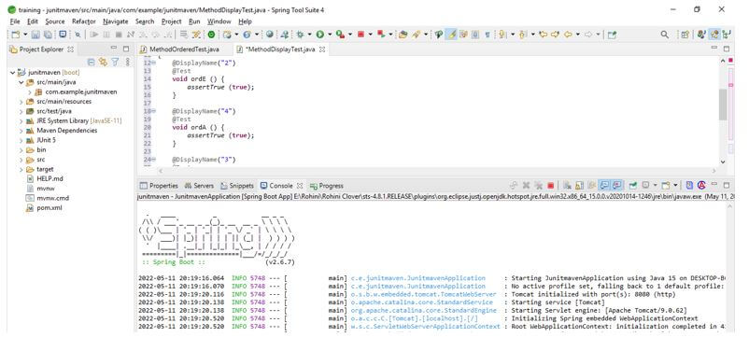
Task: Expand JRE System Library node
Action: tap(21, 120)
